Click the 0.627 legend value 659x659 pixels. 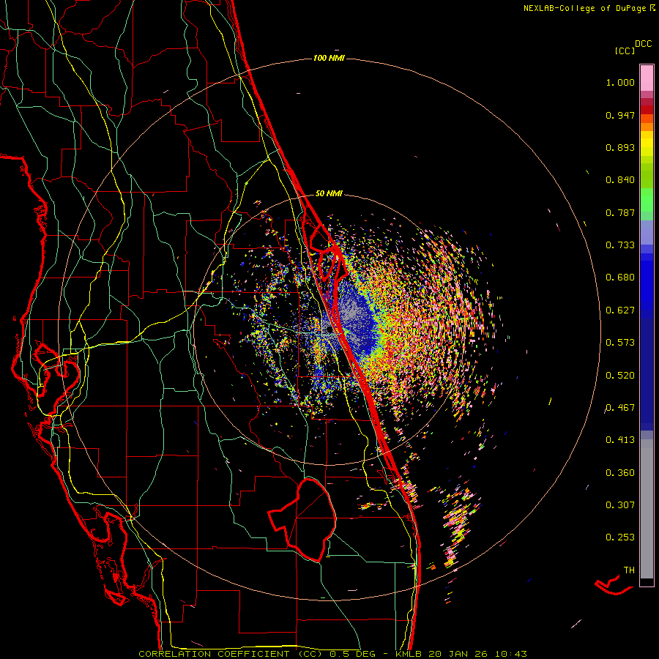click(x=620, y=310)
